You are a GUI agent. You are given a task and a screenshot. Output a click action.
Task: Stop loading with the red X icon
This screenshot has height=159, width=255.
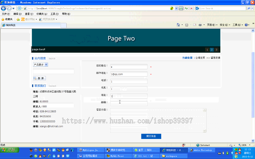pyautogui.click(x=192, y=8)
